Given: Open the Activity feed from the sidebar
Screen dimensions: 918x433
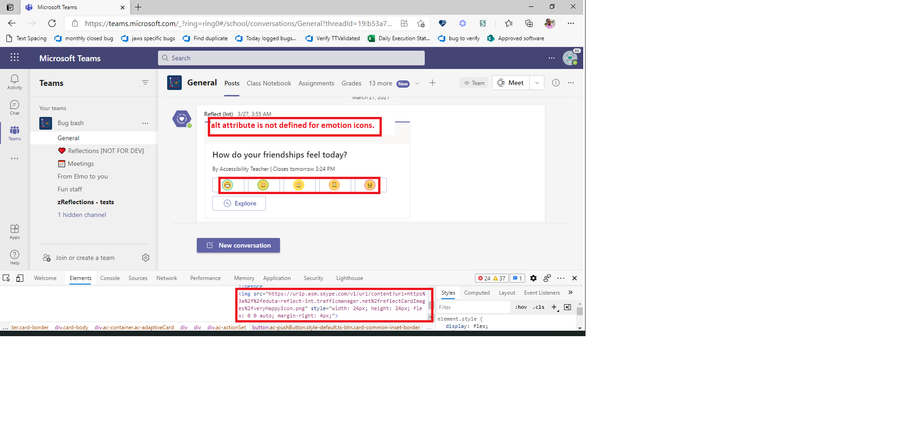Looking at the screenshot, I should click(14, 81).
